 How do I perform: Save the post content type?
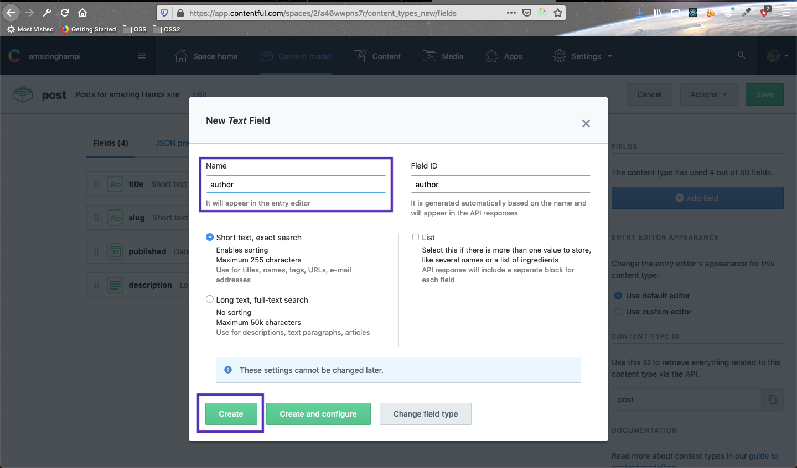[x=764, y=94]
